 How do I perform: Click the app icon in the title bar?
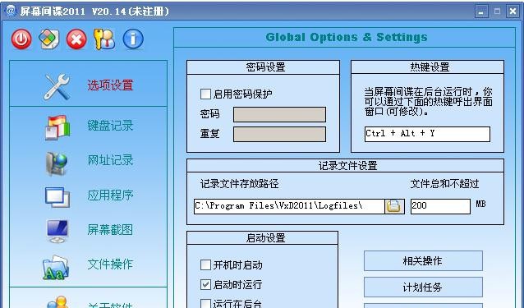(x=11, y=11)
